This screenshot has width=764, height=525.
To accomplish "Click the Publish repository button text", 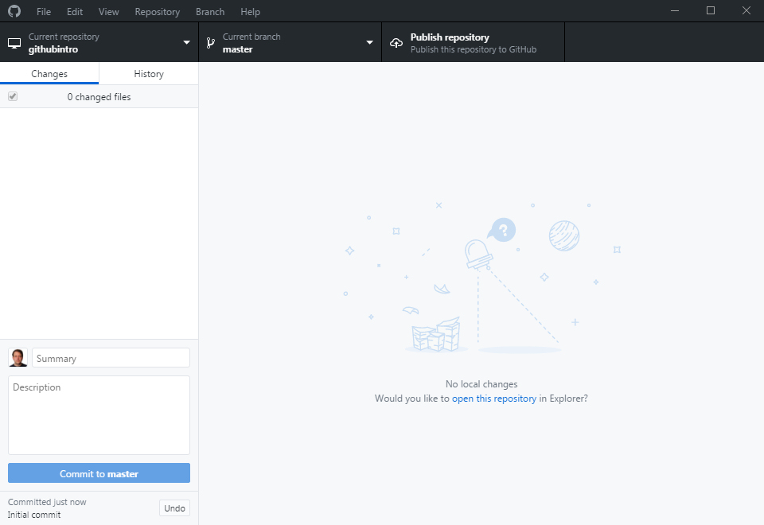I will 450,37.
